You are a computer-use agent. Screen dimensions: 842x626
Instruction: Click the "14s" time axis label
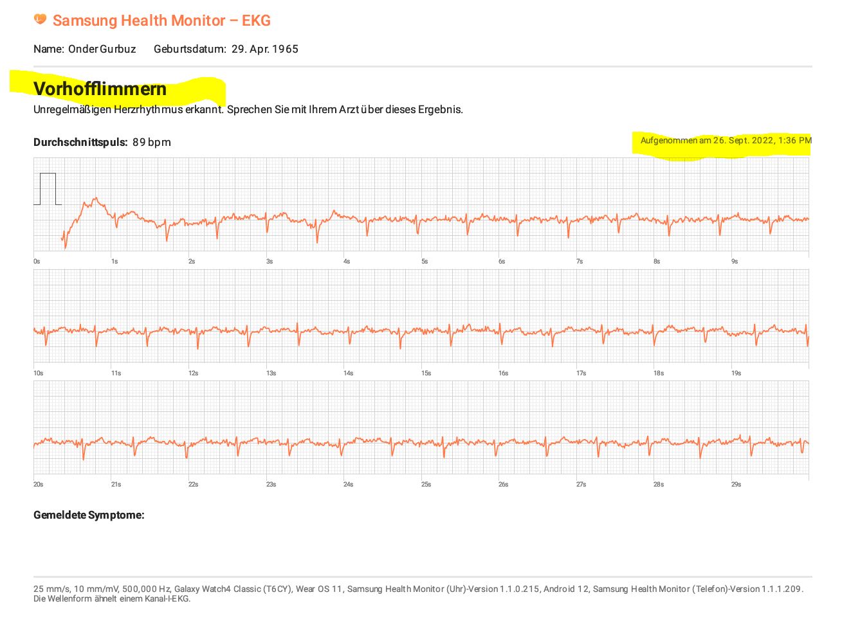(348, 373)
